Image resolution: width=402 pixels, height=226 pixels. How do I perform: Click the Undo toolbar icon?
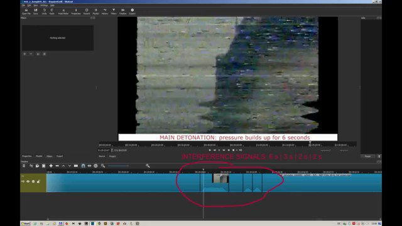(x=44, y=11)
